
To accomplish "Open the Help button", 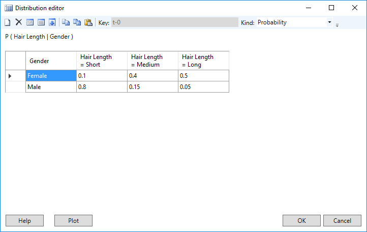I will point(24,221).
